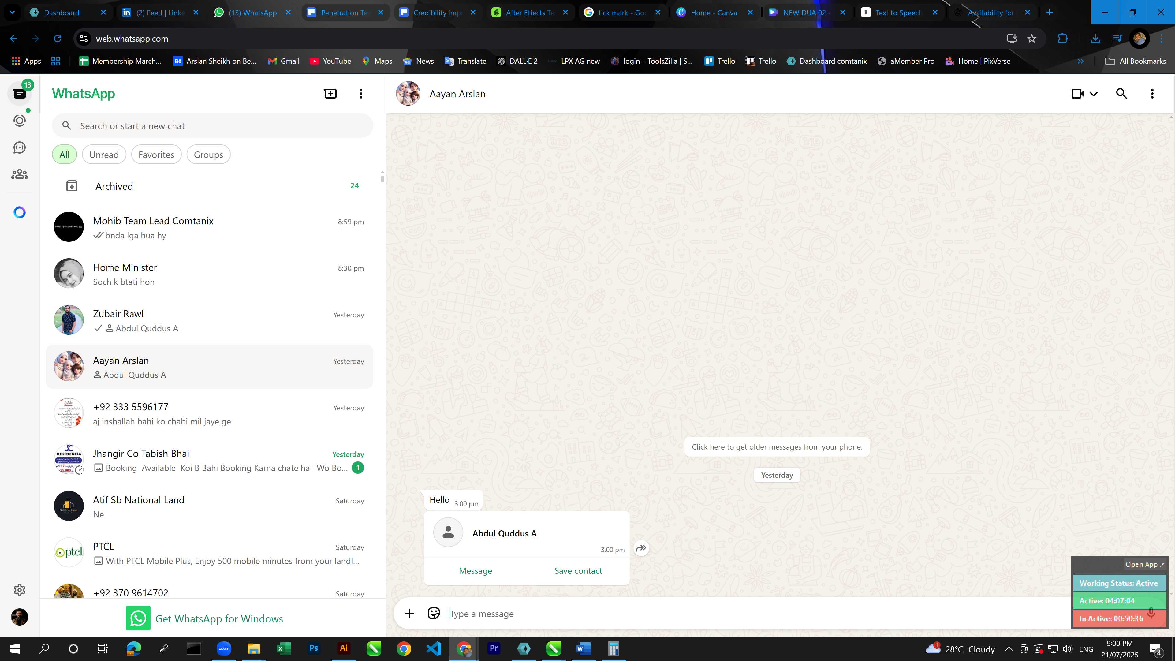
Task: Open Jhangir Co Tabish Bhai chat
Action: (x=210, y=460)
